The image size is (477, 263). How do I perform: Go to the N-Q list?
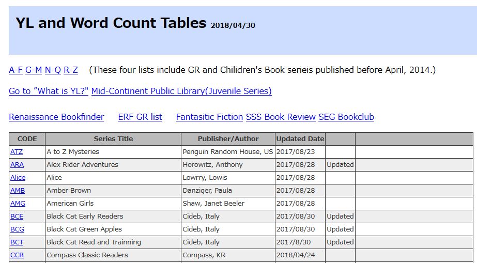click(x=53, y=70)
